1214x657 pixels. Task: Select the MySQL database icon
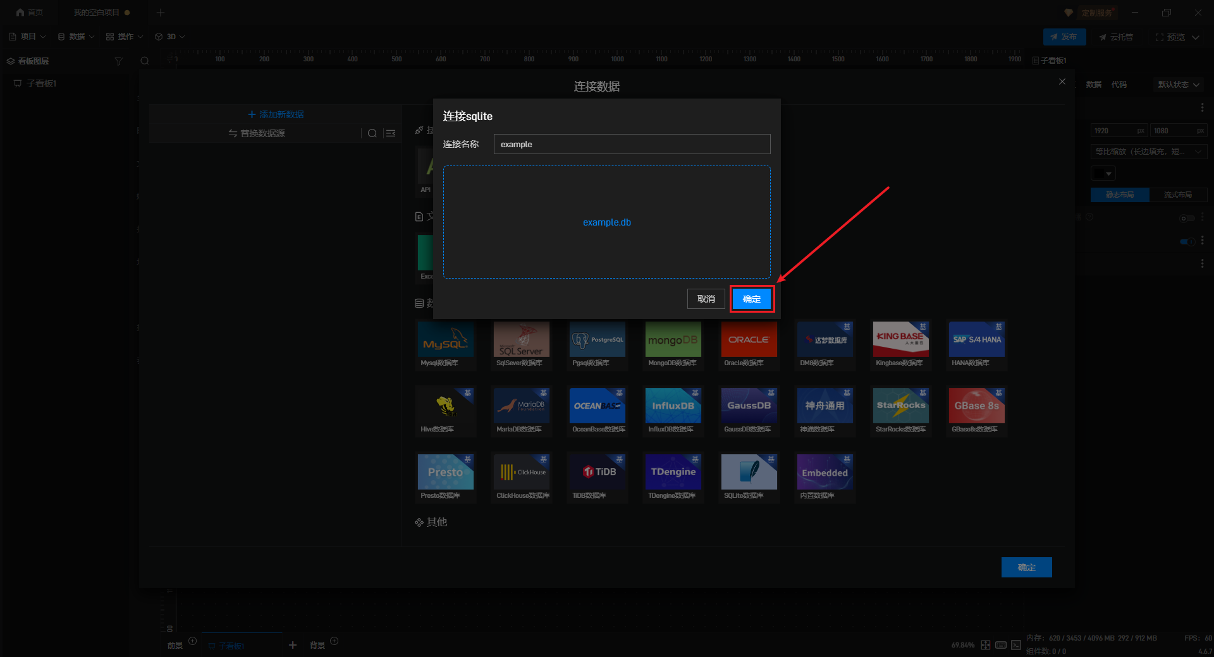[x=445, y=341]
